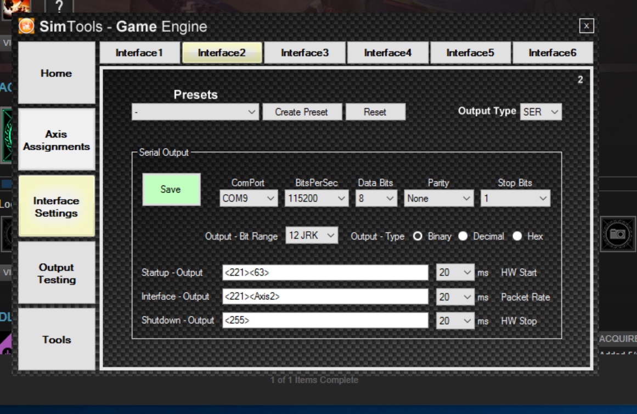This screenshot has height=414, width=637.
Task: Open Output Testing section
Action: click(x=57, y=273)
